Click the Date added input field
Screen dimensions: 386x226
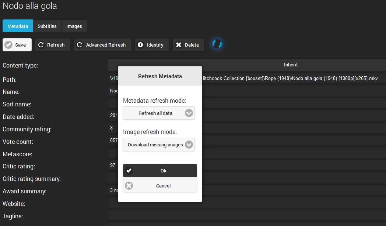coord(247,116)
